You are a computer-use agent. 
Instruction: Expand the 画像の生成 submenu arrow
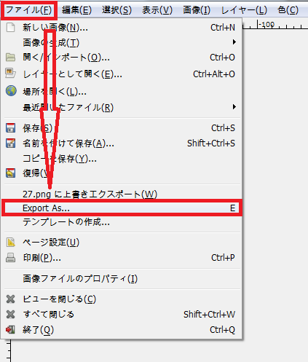point(234,42)
